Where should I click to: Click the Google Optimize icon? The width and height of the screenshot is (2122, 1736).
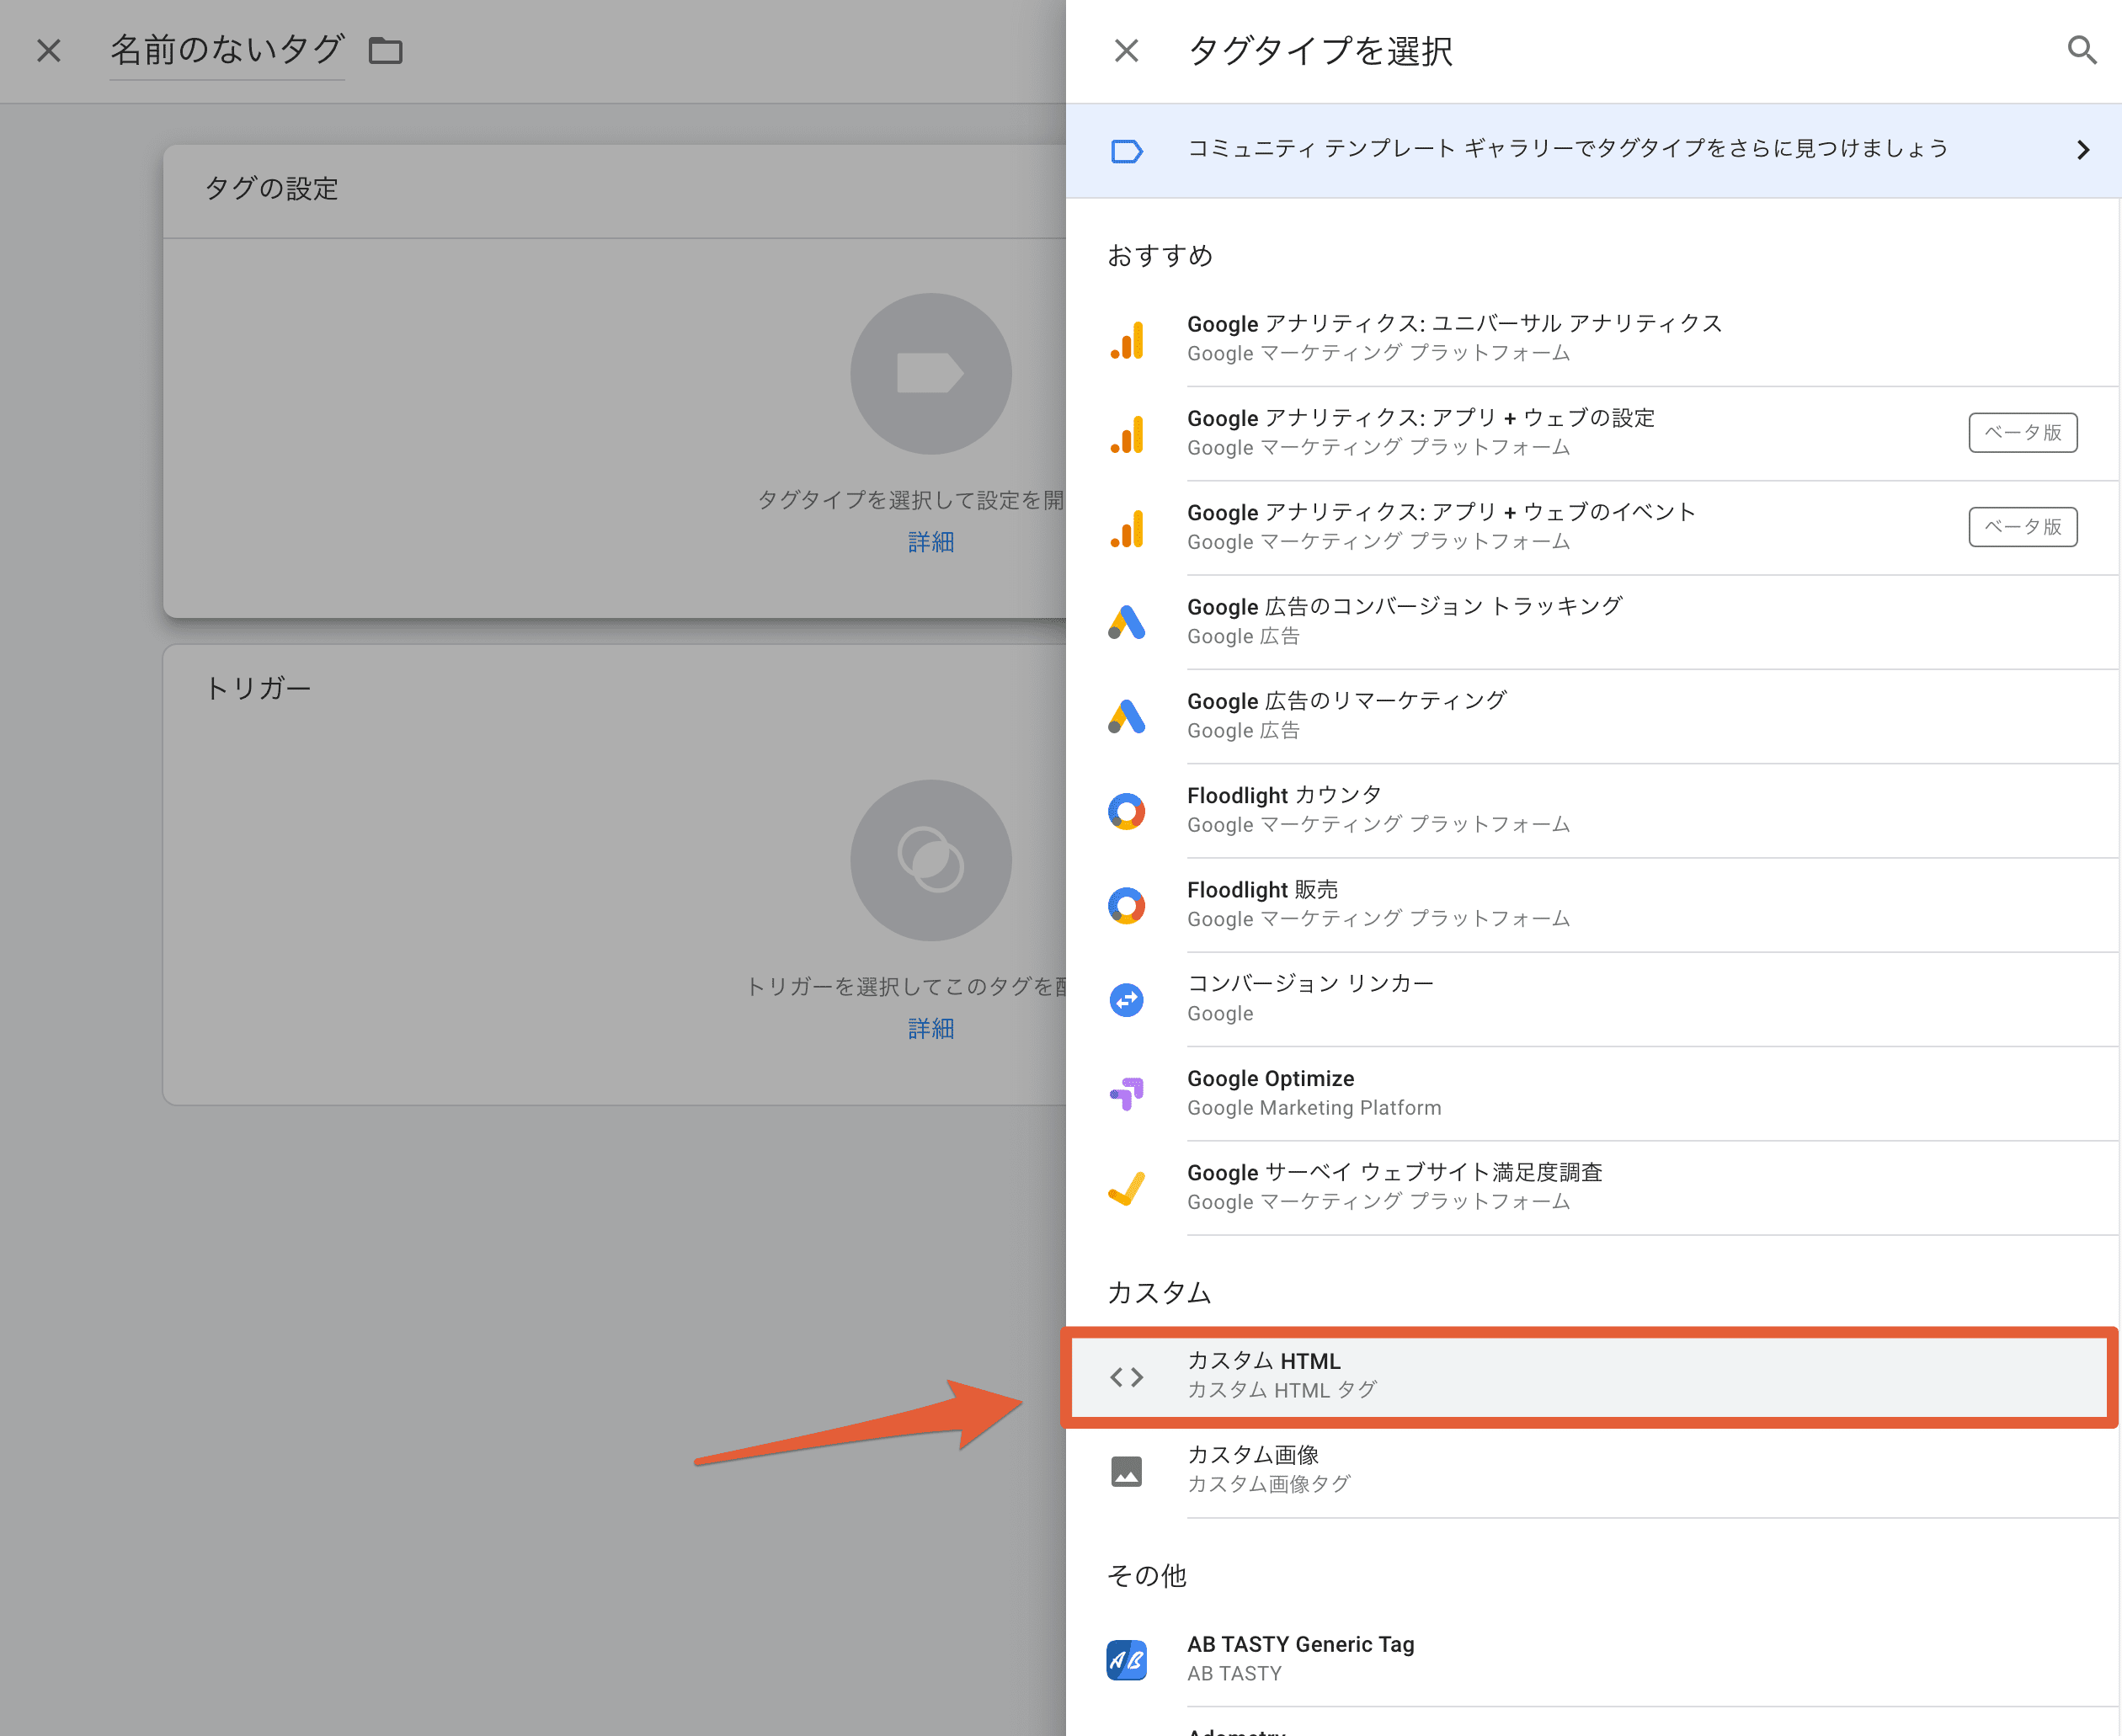(1126, 1093)
